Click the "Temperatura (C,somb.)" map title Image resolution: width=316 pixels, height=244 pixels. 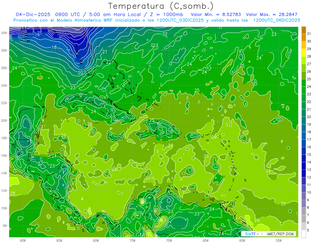pyautogui.click(x=161, y=6)
